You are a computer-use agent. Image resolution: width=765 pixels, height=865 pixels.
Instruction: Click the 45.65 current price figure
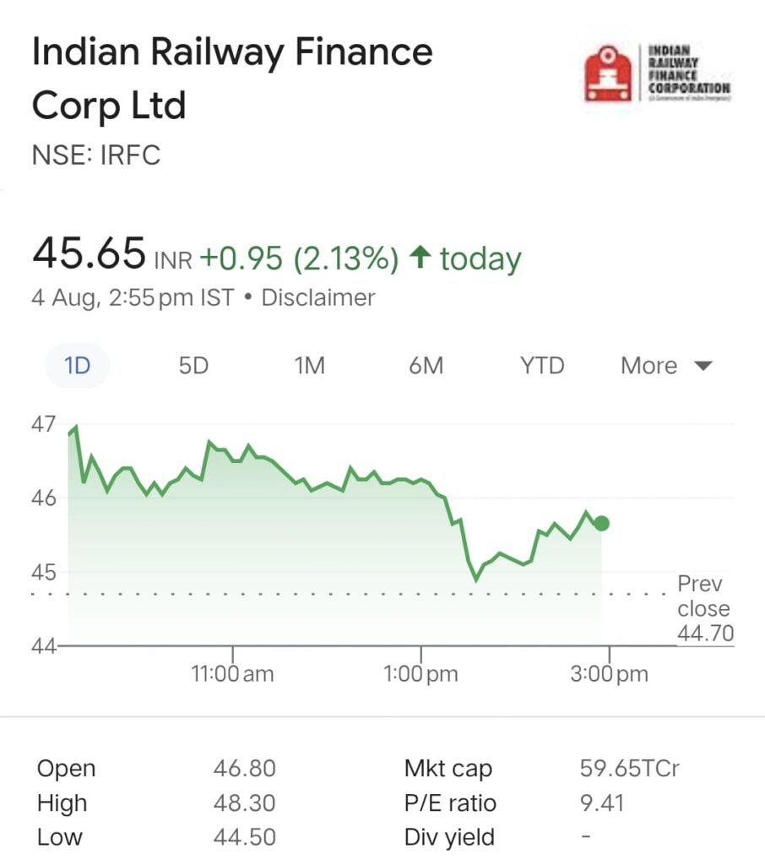89,253
